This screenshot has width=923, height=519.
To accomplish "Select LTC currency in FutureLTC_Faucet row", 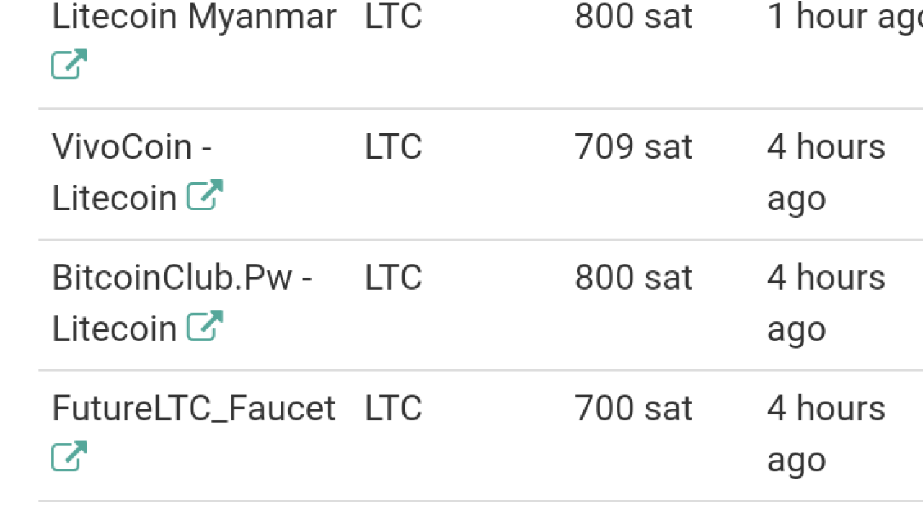I will [x=393, y=409].
